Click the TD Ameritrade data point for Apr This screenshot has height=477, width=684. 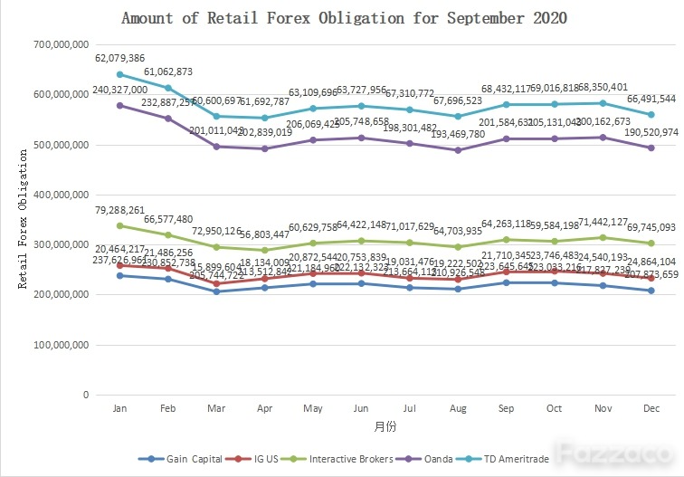[x=265, y=118]
